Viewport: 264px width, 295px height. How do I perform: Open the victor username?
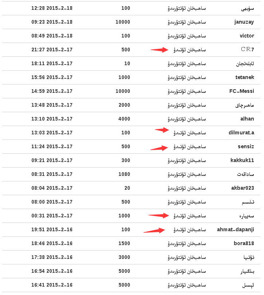click(247, 36)
